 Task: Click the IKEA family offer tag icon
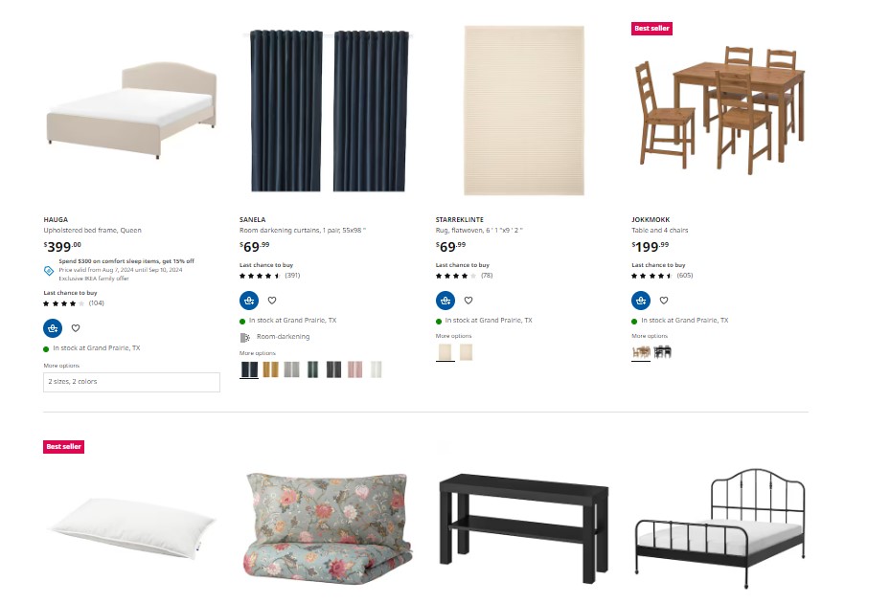tap(49, 271)
